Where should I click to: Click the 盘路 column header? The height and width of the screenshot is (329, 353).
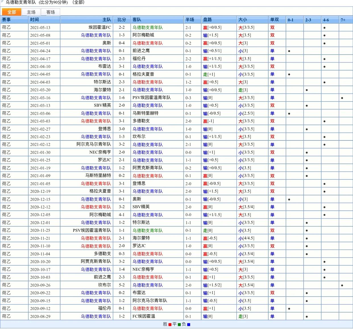point(207,20)
